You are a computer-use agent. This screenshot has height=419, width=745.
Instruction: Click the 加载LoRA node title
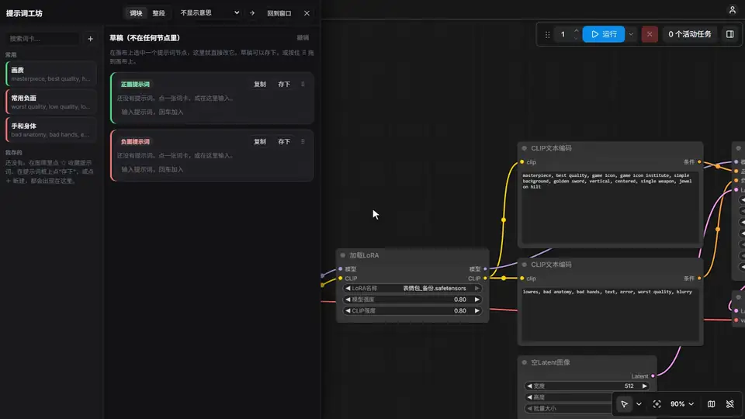364,255
